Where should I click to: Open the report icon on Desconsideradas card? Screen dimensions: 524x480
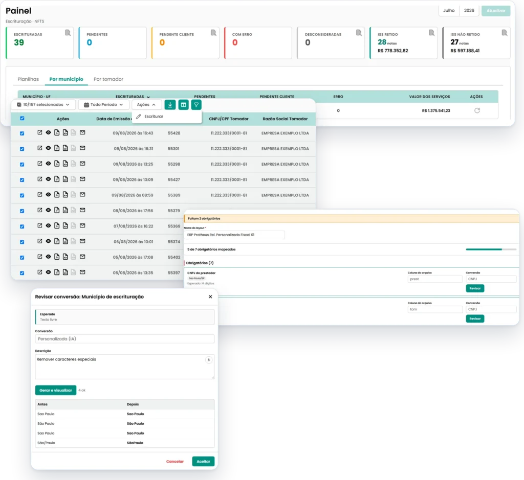click(359, 33)
